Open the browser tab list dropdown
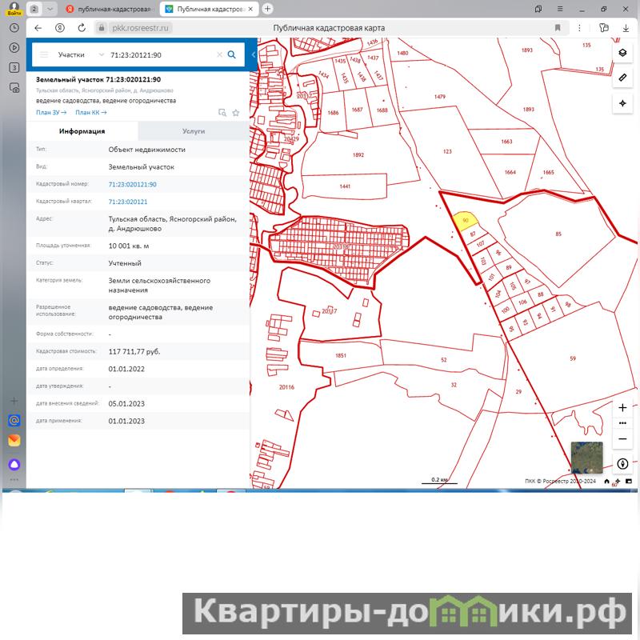 (50, 8)
